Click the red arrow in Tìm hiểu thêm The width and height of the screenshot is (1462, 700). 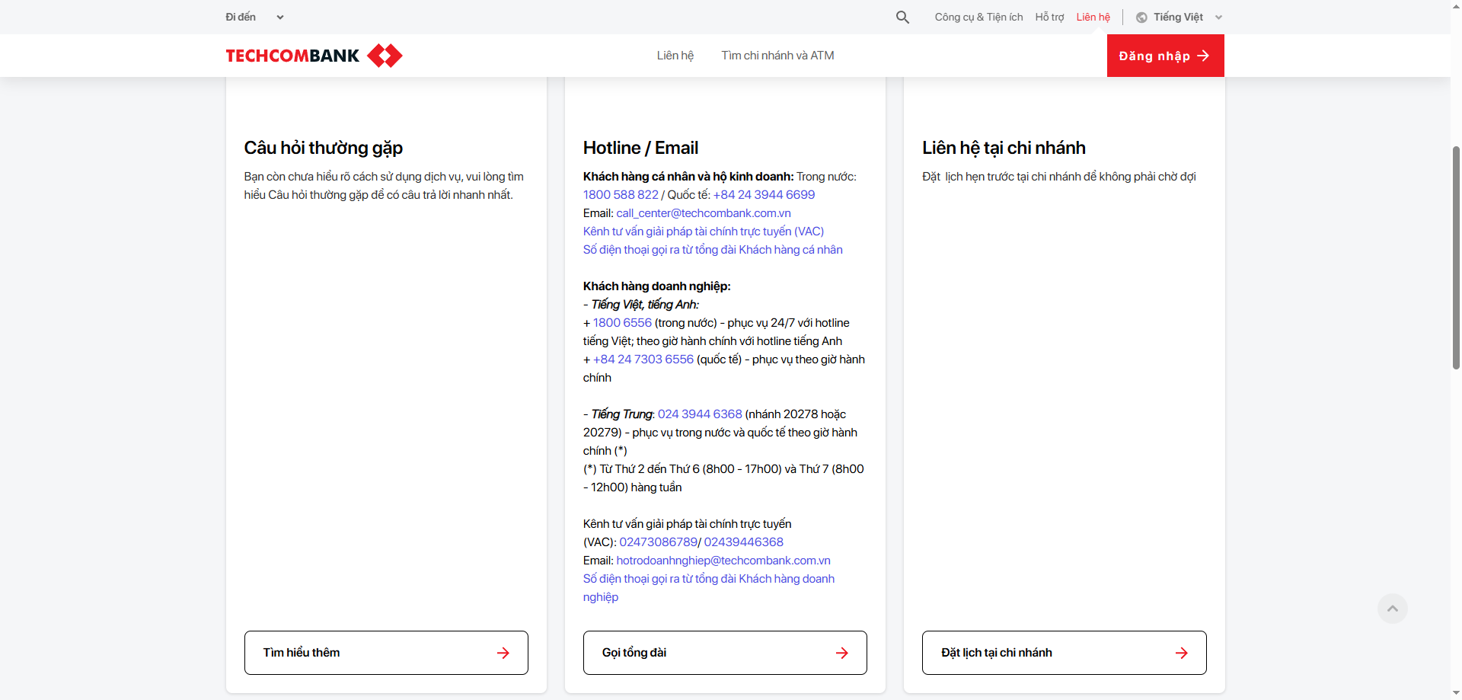[503, 653]
